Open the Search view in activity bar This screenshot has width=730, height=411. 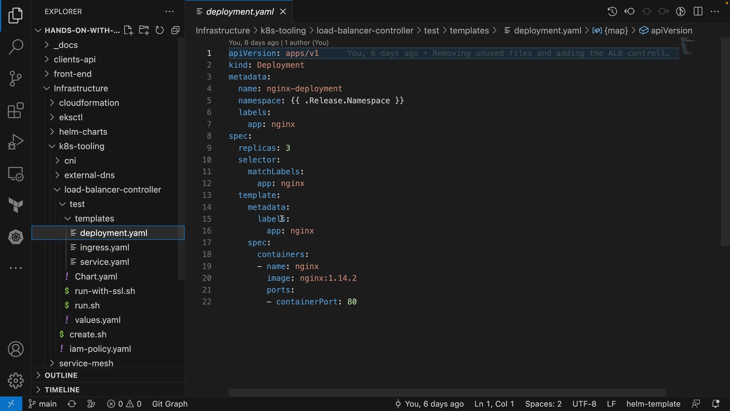coord(16,47)
